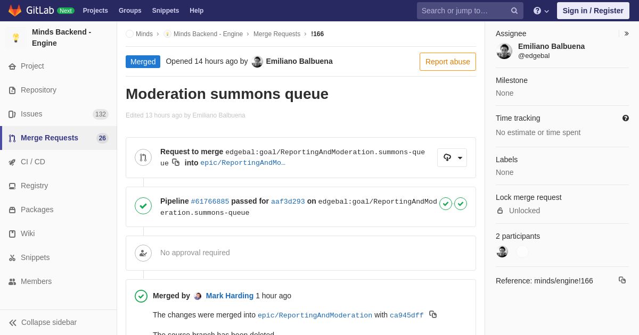Open the Groups menu in top navigation
The height and width of the screenshot is (335, 639).
coord(130,11)
